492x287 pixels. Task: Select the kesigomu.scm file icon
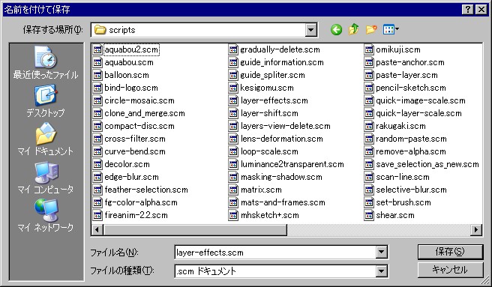coord(233,88)
